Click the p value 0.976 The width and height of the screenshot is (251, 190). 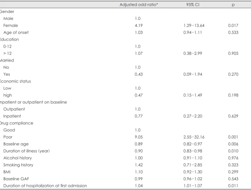[233, 158]
